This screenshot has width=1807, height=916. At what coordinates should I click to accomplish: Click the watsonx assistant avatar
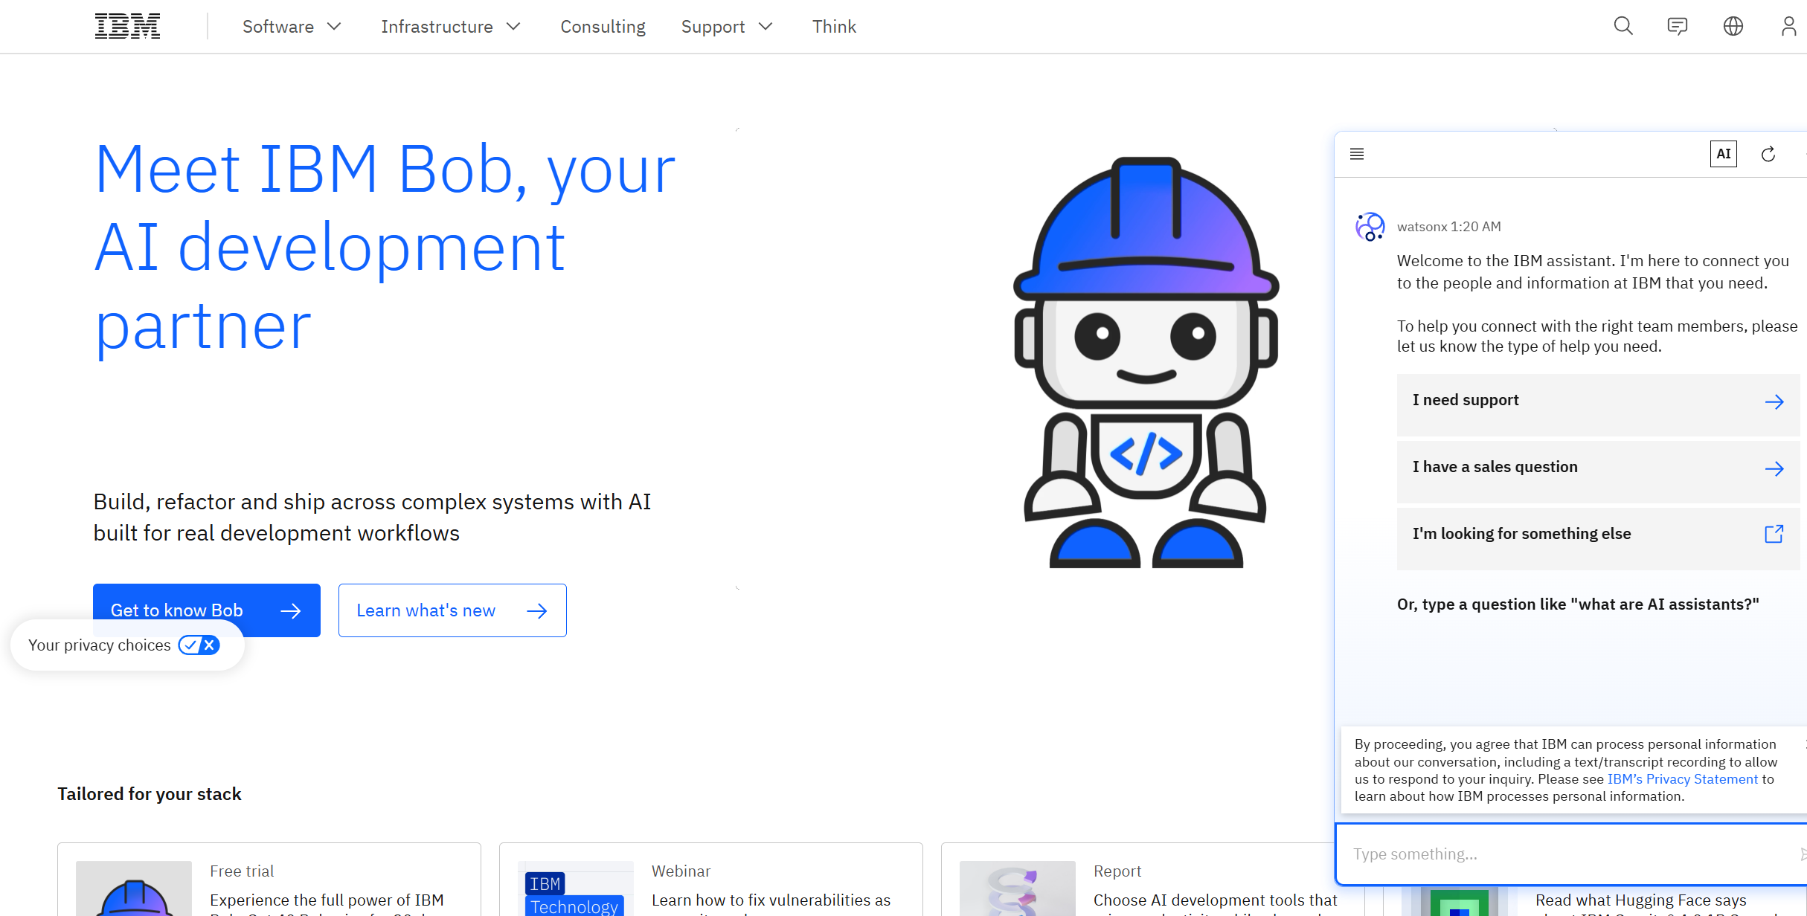click(1370, 227)
